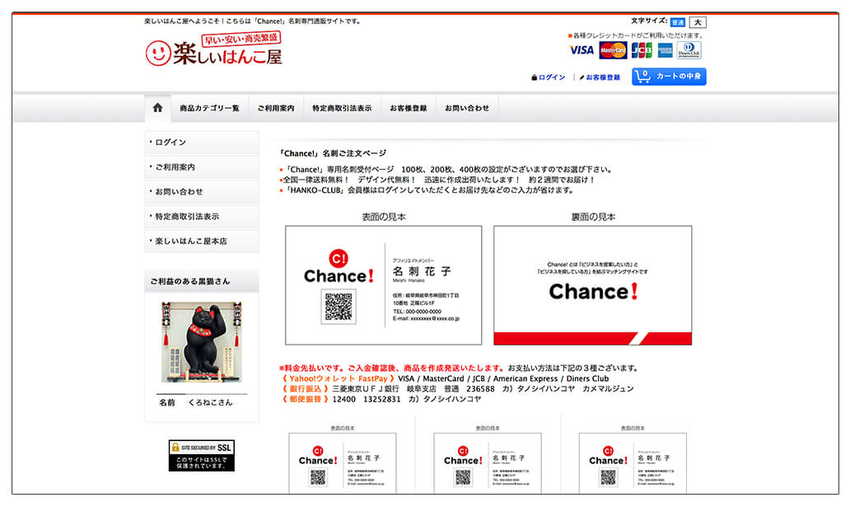Click the SSL secured site badge

coord(201,455)
